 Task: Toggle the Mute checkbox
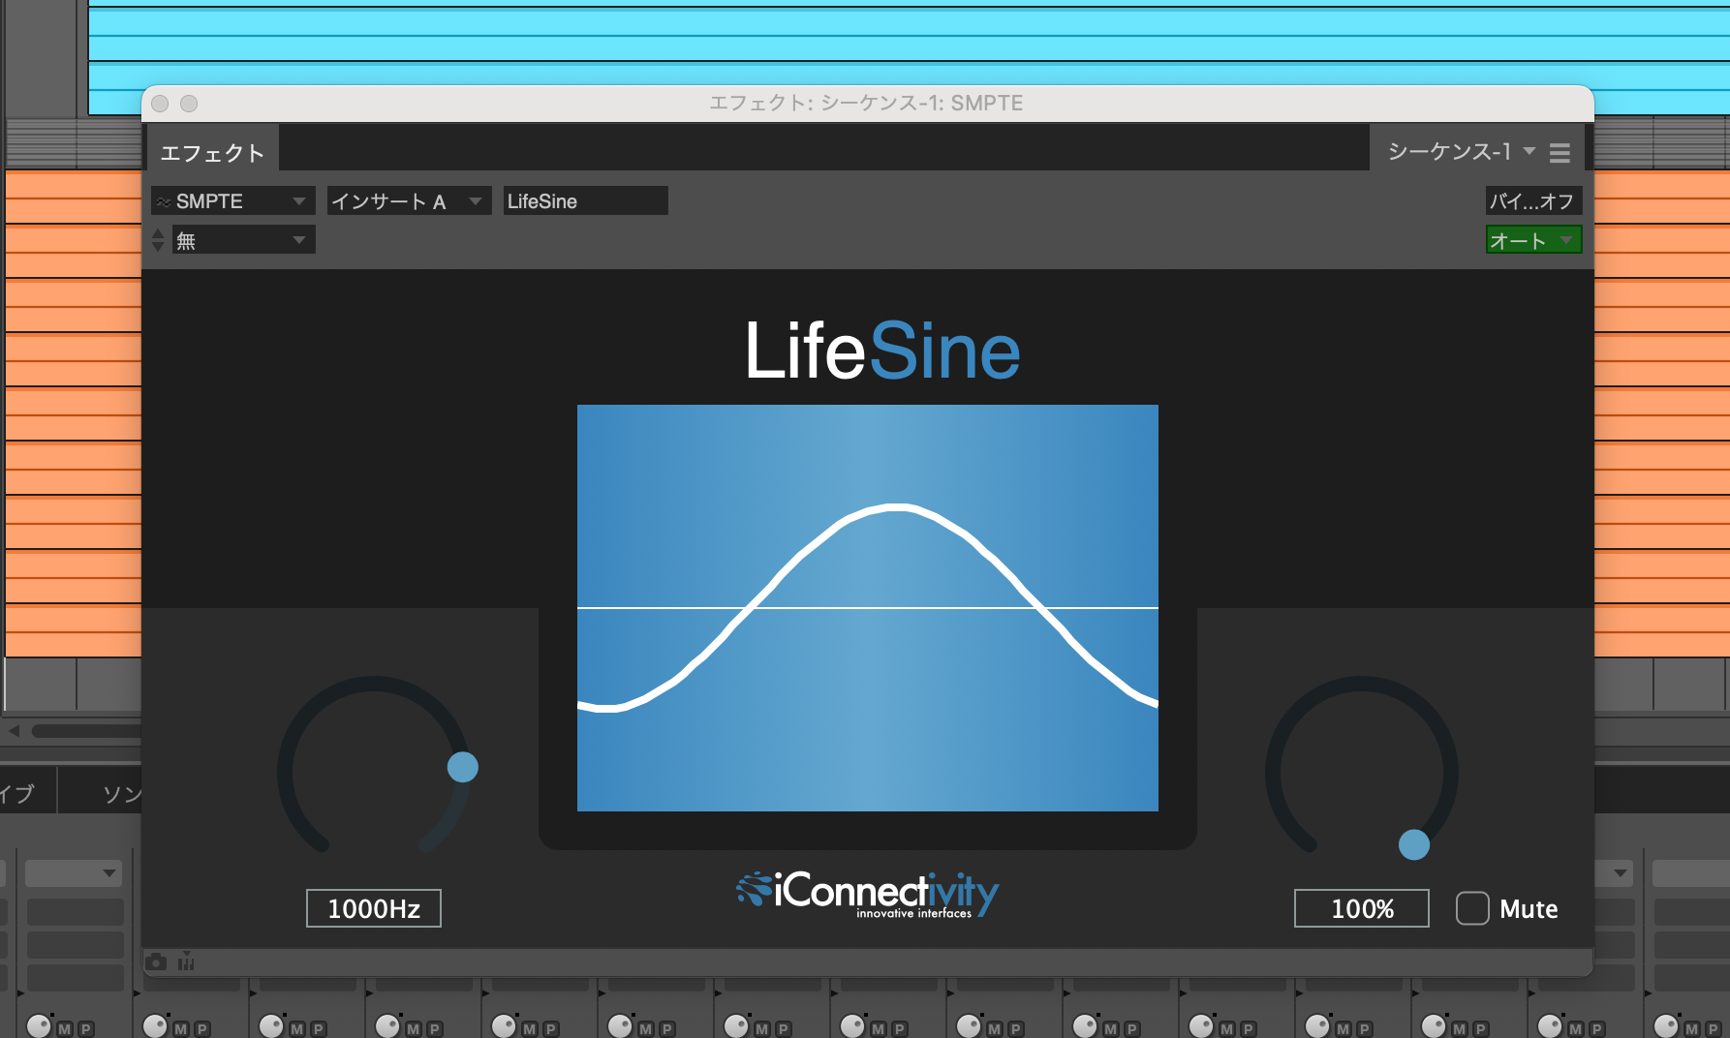click(x=1472, y=908)
